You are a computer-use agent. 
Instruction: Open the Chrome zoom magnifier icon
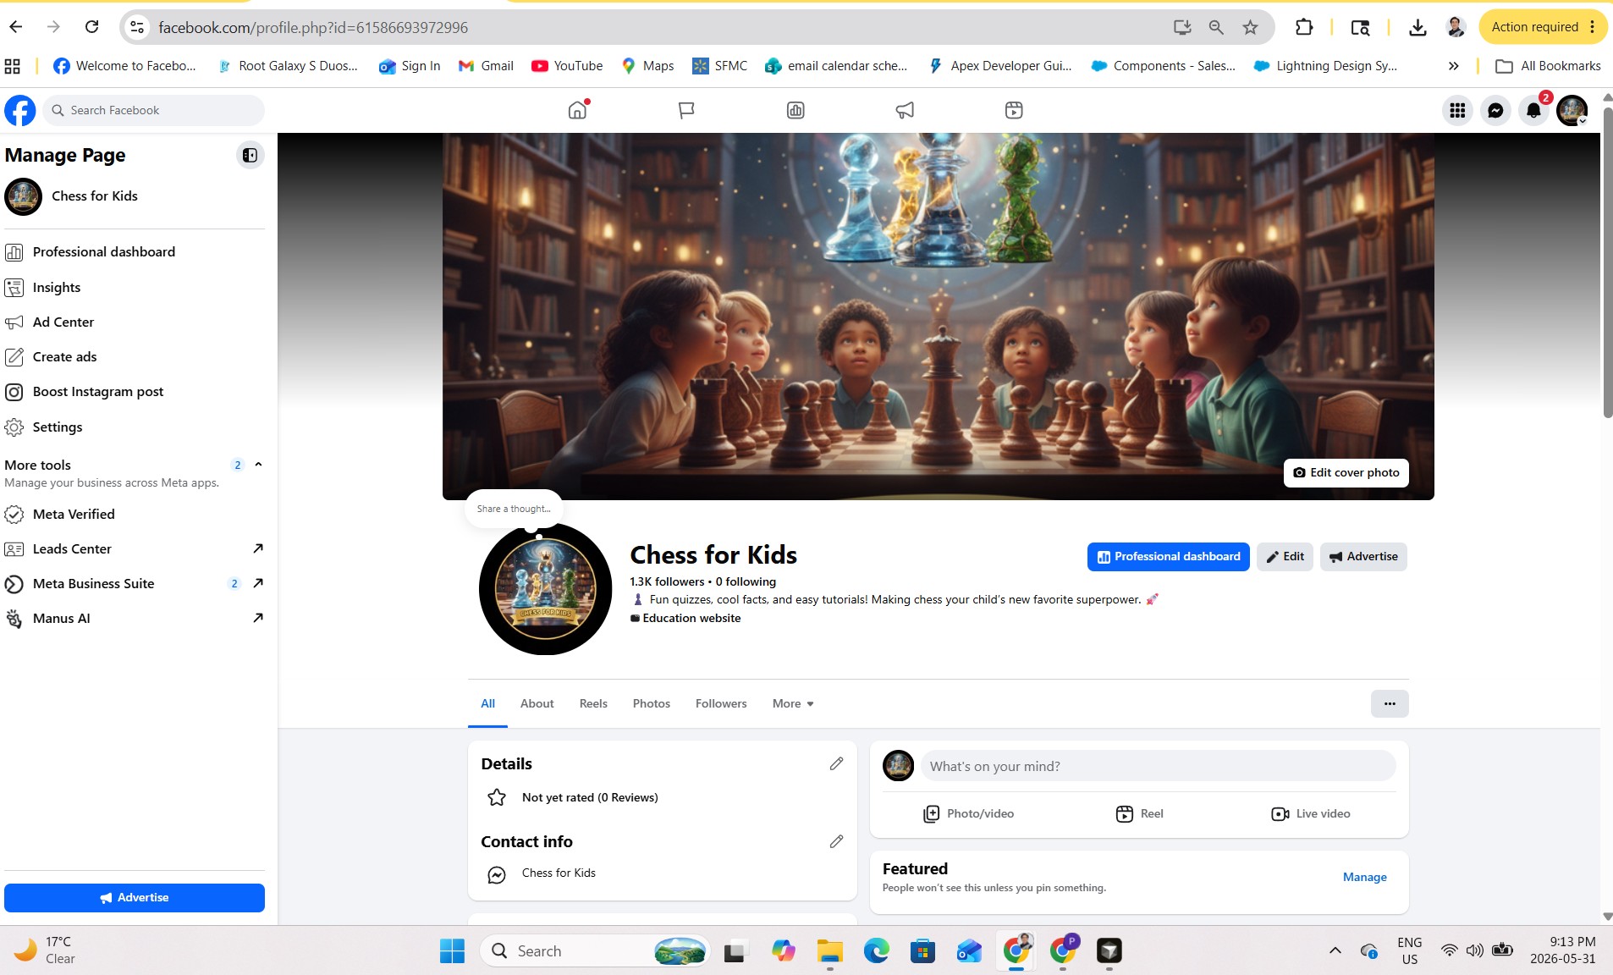coord(1216,27)
